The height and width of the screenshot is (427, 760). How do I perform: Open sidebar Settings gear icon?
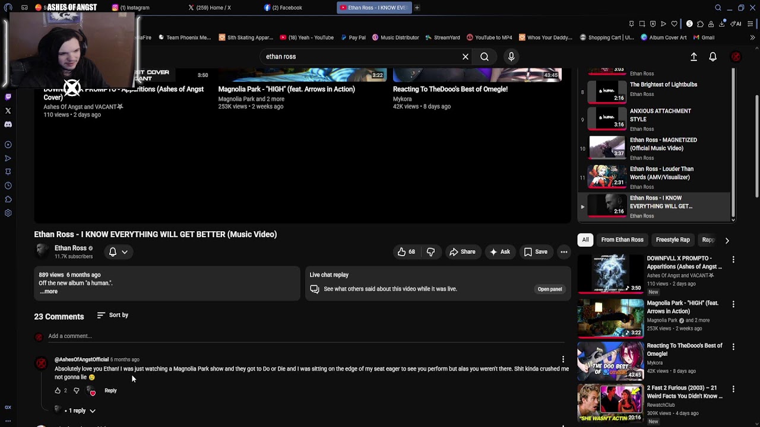(8, 213)
